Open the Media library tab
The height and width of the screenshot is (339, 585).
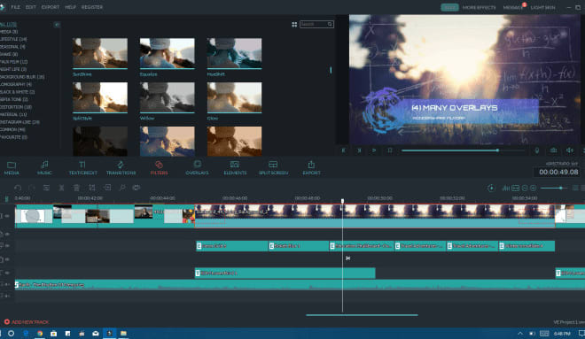tap(12, 167)
